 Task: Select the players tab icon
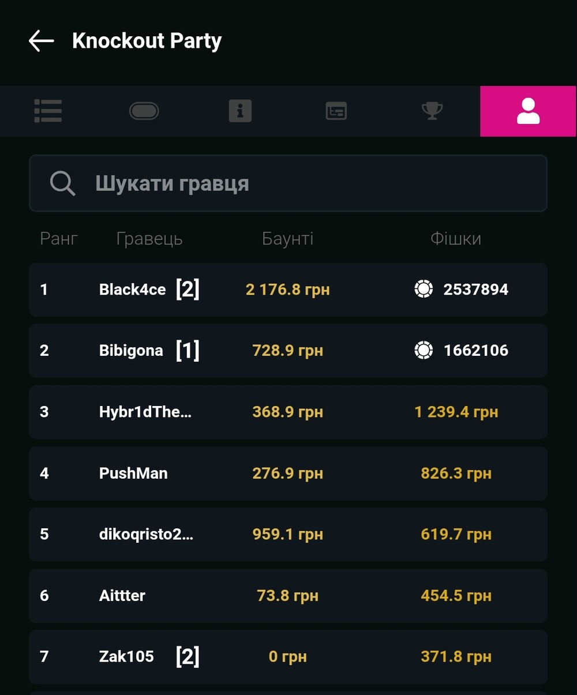pos(528,111)
